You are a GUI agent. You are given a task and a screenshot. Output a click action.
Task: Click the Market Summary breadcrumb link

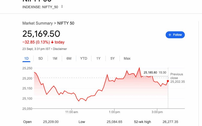coord(37,23)
